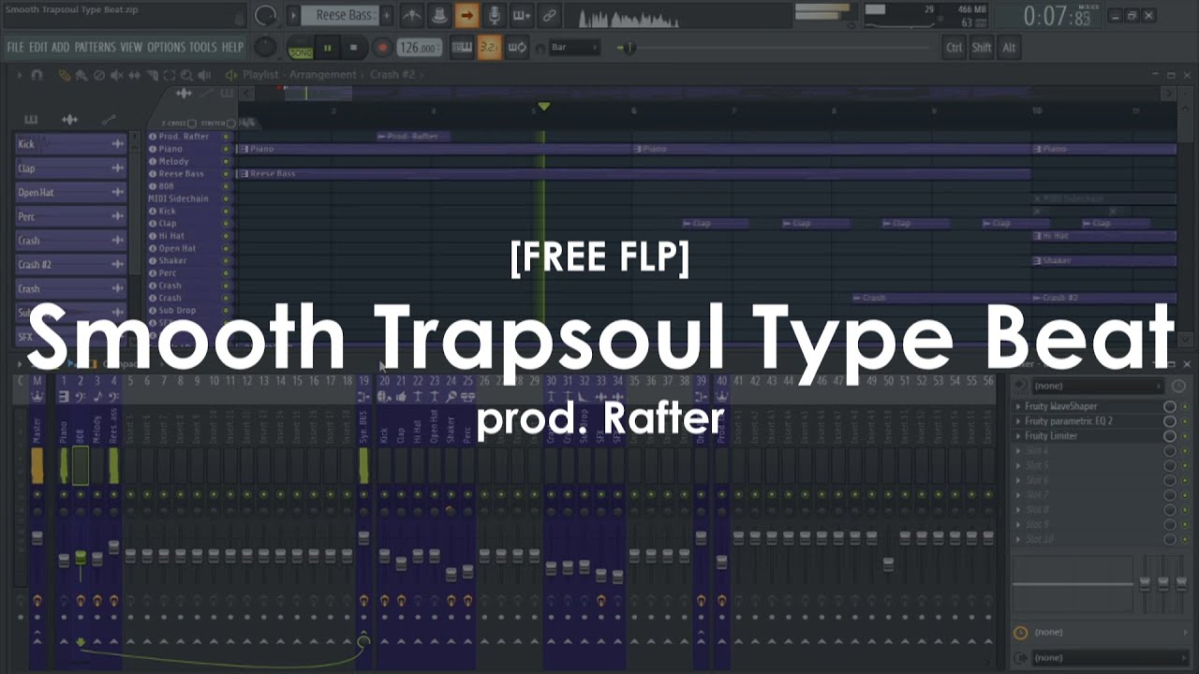Open the Reese Bass pattern selector
This screenshot has width=1199, height=674.
pos(340,15)
